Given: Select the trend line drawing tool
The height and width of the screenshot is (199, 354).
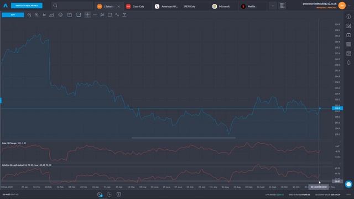Looking at the screenshot, I should tap(117, 15).
